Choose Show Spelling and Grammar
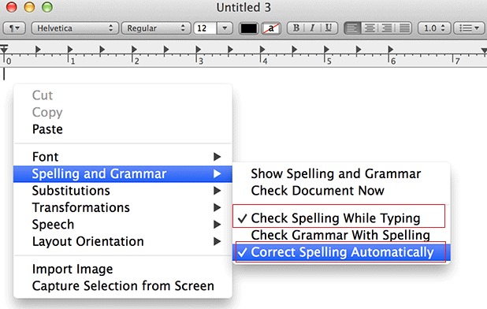The image size is (487, 309). tap(341, 174)
